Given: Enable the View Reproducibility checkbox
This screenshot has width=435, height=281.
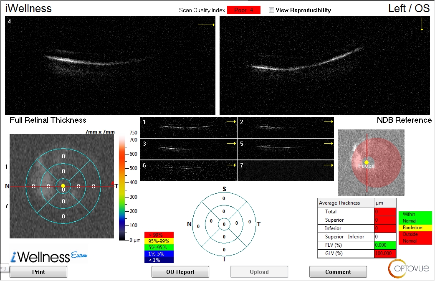Looking at the screenshot, I should point(271,10).
